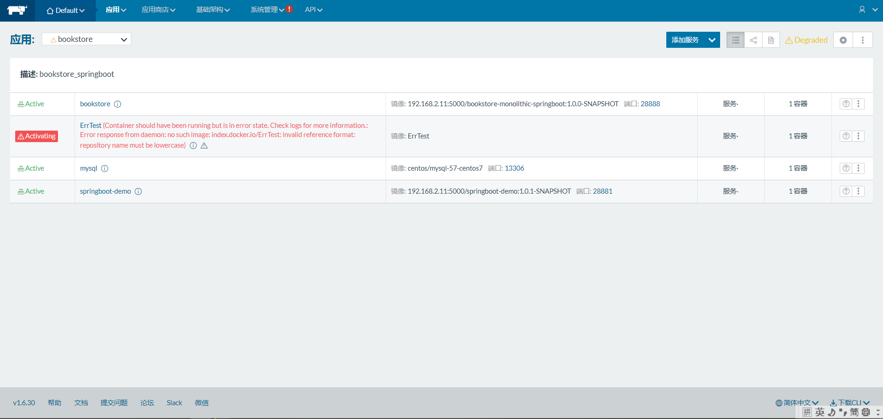Viewport: 883px width, 419px height.
Task: Open port 28888 link
Action: [650, 104]
